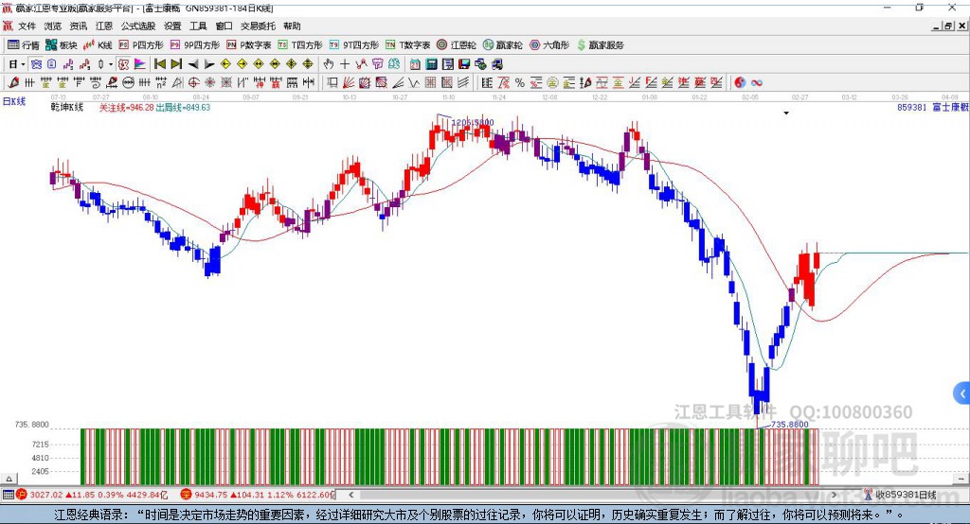Click the status bar grid icon
The width and height of the screenshot is (970, 524).
8,495
